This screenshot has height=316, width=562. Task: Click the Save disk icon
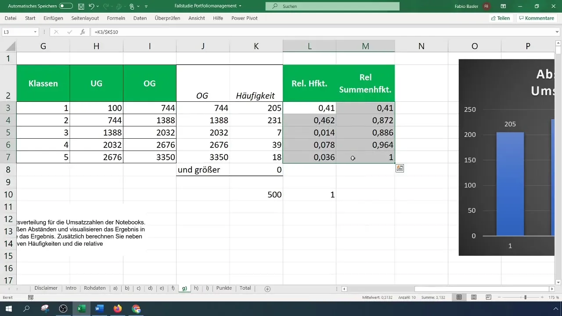click(81, 6)
